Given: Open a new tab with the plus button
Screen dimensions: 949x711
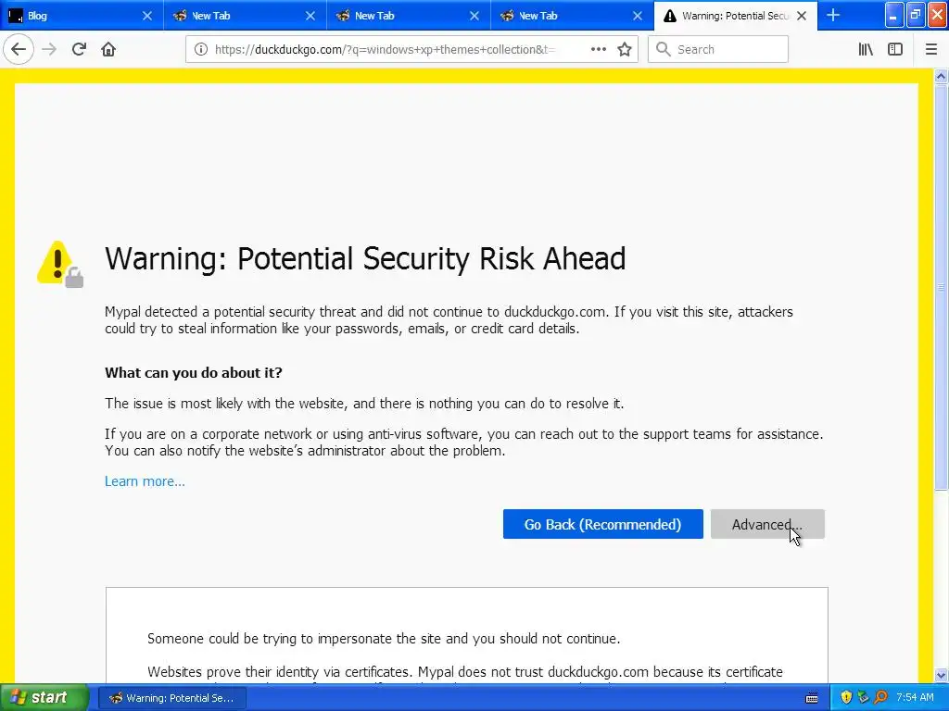Looking at the screenshot, I should tap(833, 15).
